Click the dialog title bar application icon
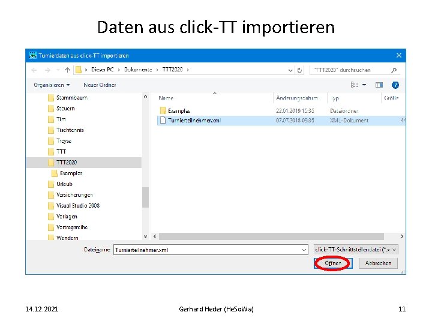Image resolution: width=432 pixels, height=324 pixels. pyautogui.click(x=33, y=55)
